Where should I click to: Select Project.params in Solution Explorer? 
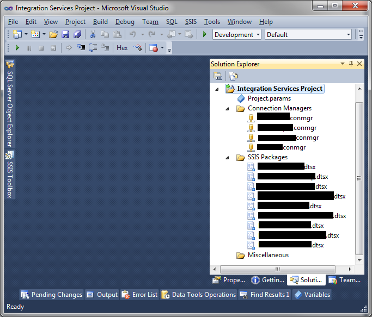pyautogui.click(x=269, y=98)
